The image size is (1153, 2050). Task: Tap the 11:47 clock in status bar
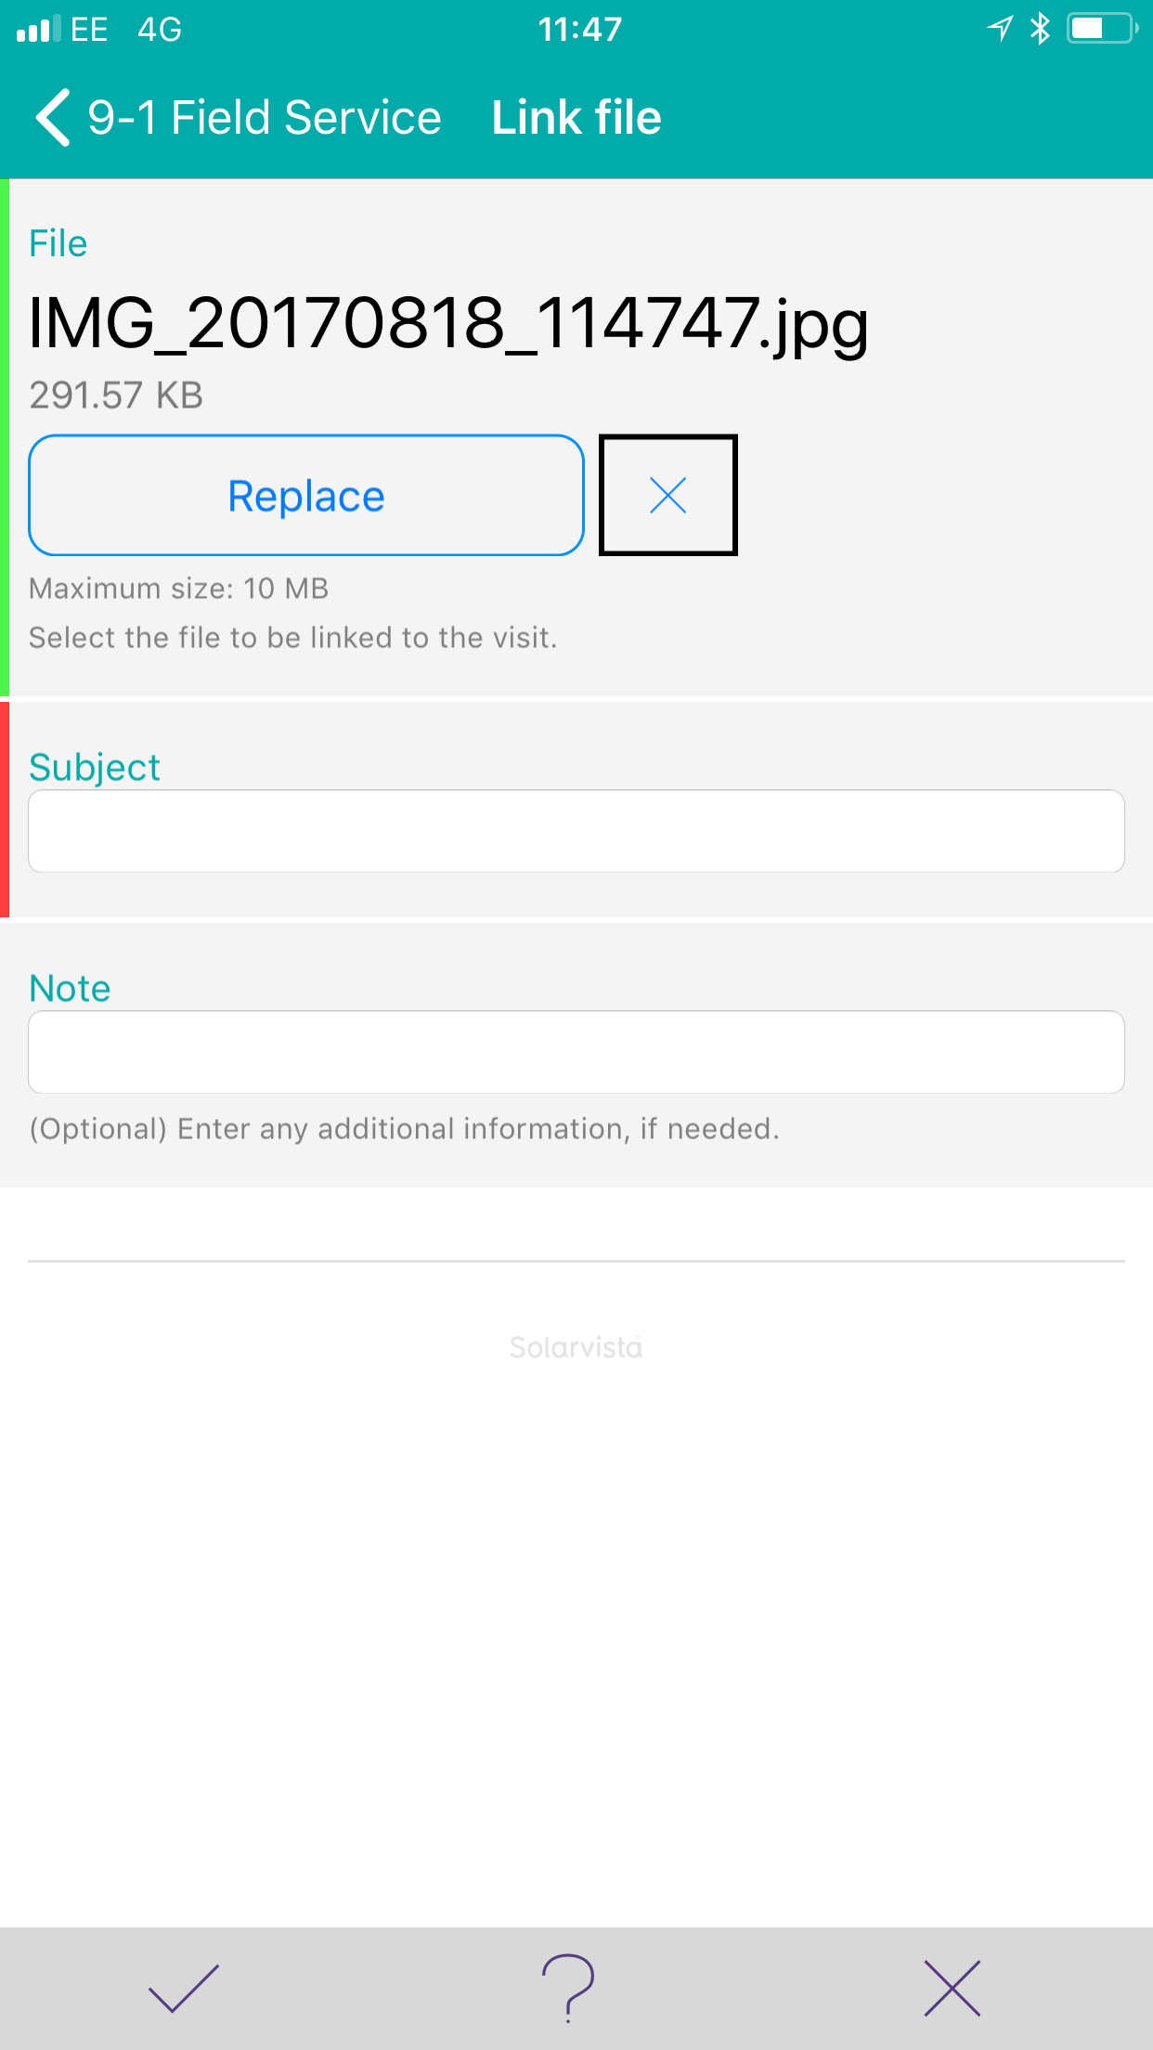click(x=580, y=29)
